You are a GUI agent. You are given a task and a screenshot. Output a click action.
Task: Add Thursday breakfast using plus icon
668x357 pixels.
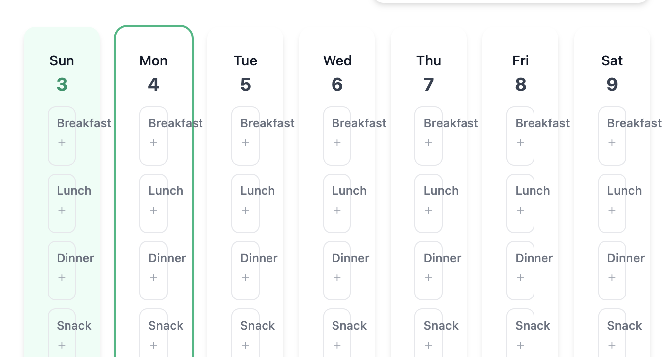[x=428, y=143]
